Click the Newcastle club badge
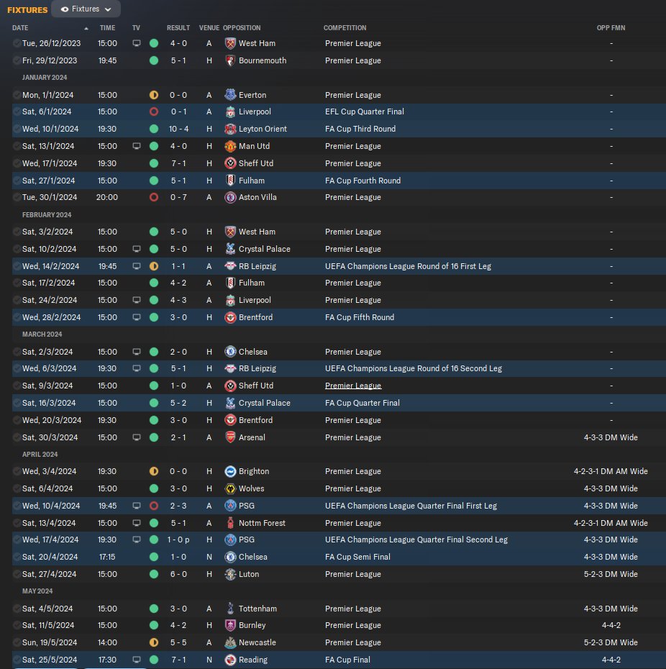Viewport: 666px width, 669px height. (230, 642)
